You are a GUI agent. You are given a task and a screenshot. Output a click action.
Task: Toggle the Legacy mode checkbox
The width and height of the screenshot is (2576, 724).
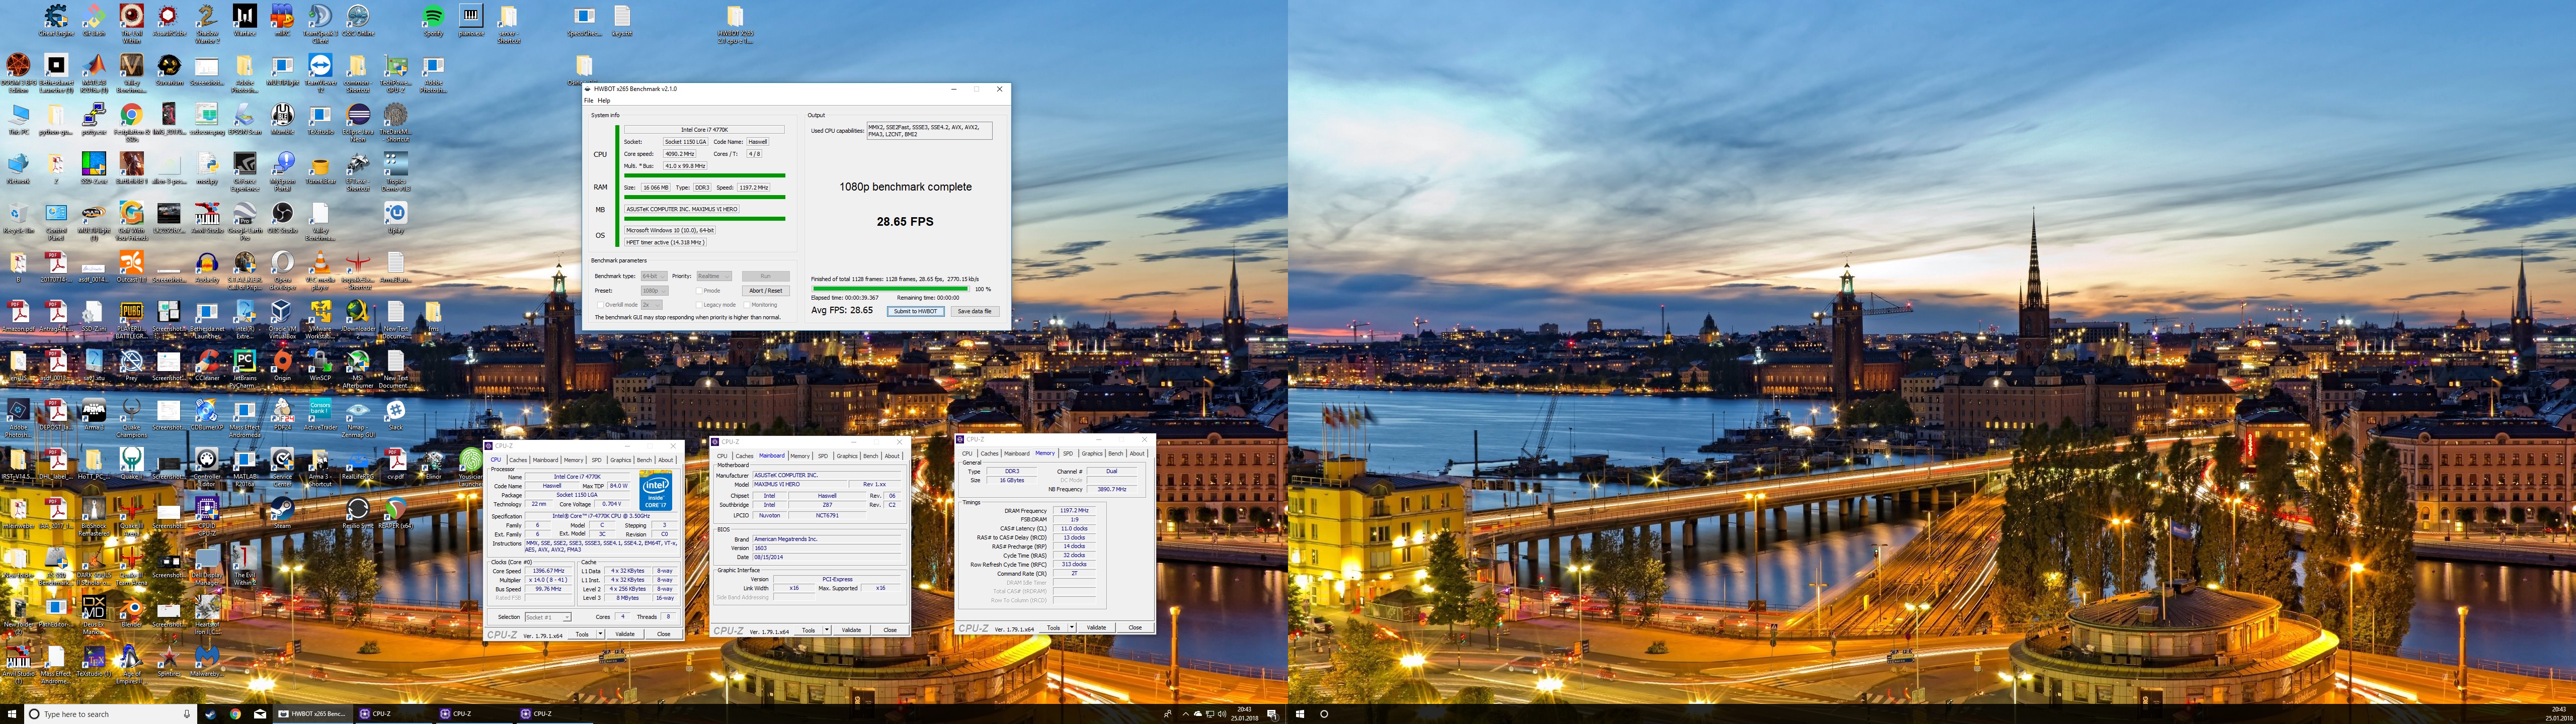tap(699, 305)
